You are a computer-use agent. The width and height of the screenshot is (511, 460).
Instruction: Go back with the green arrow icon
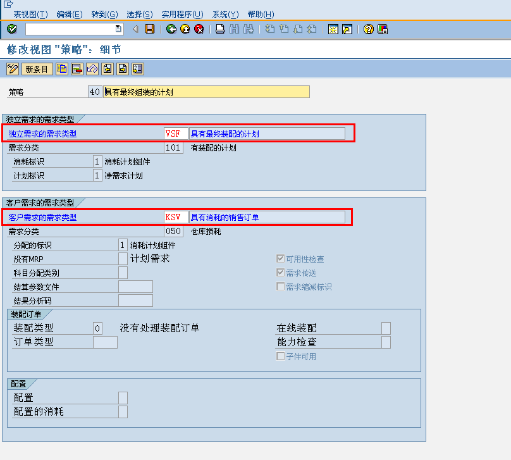point(171,29)
